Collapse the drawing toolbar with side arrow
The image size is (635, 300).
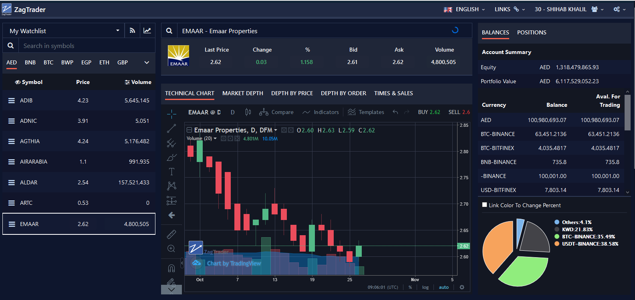click(182, 263)
